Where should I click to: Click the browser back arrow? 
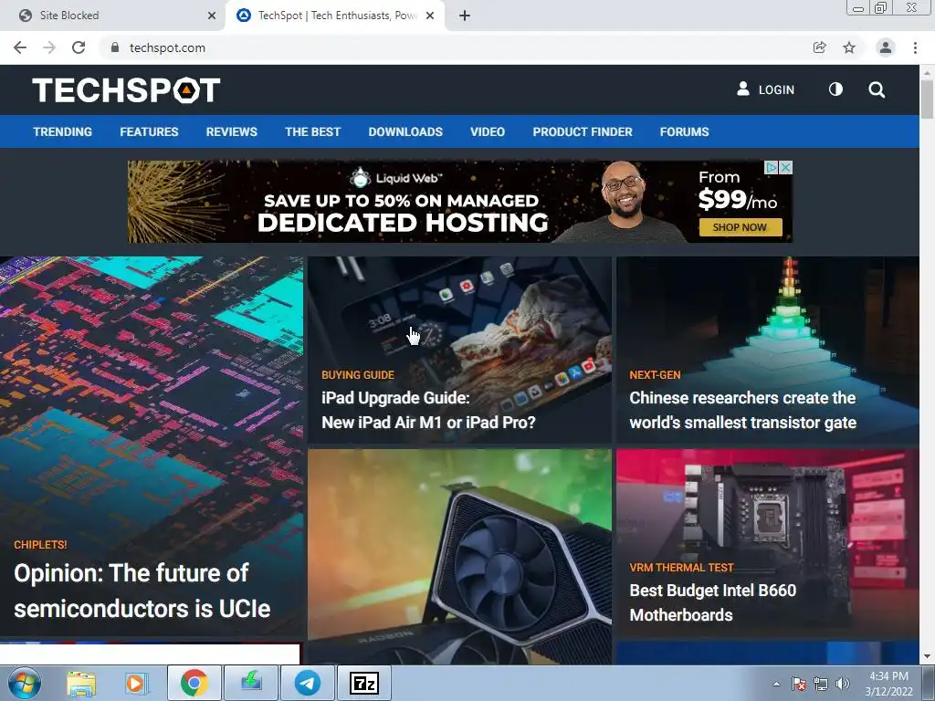click(x=20, y=47)
